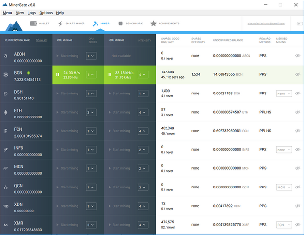Click the header button beside the account email
Screen dimensions: 304x235
point(300,23)
